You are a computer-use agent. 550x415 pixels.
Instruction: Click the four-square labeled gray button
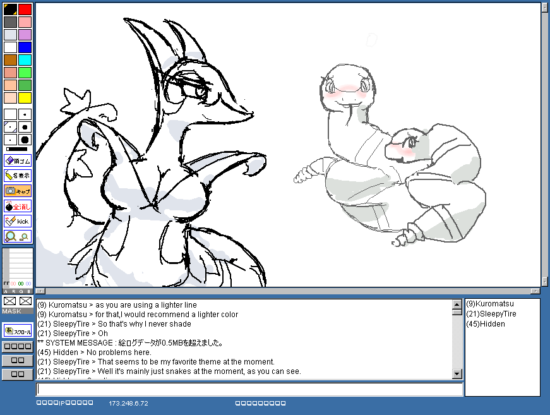(x=18, y=347)
